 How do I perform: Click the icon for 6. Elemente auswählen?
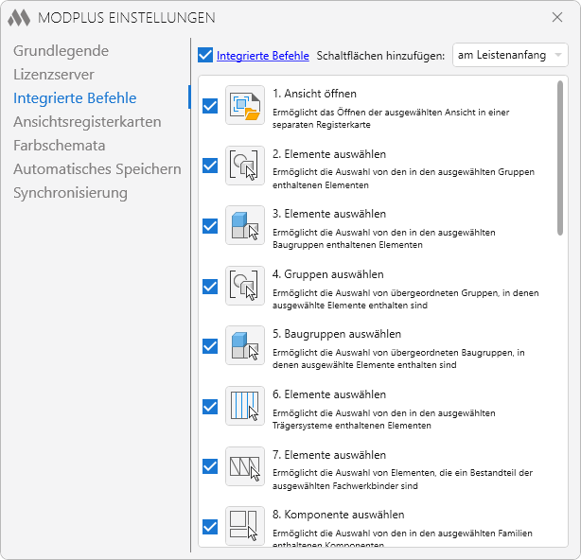(x=245, y=406)
